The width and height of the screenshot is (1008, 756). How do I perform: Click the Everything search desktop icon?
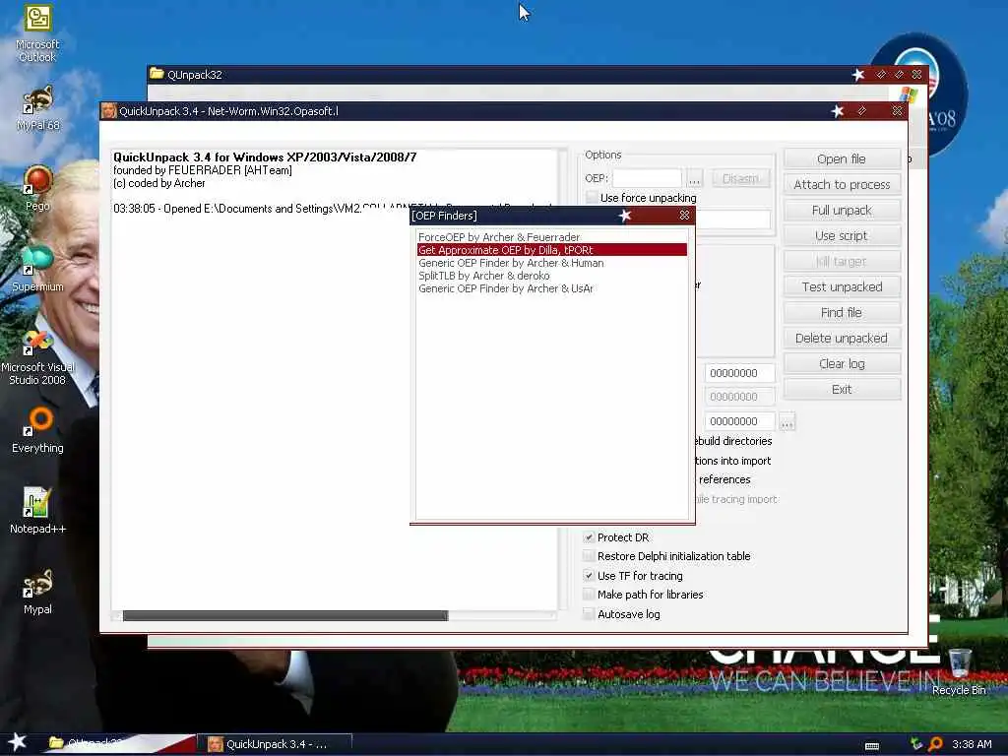37,430
